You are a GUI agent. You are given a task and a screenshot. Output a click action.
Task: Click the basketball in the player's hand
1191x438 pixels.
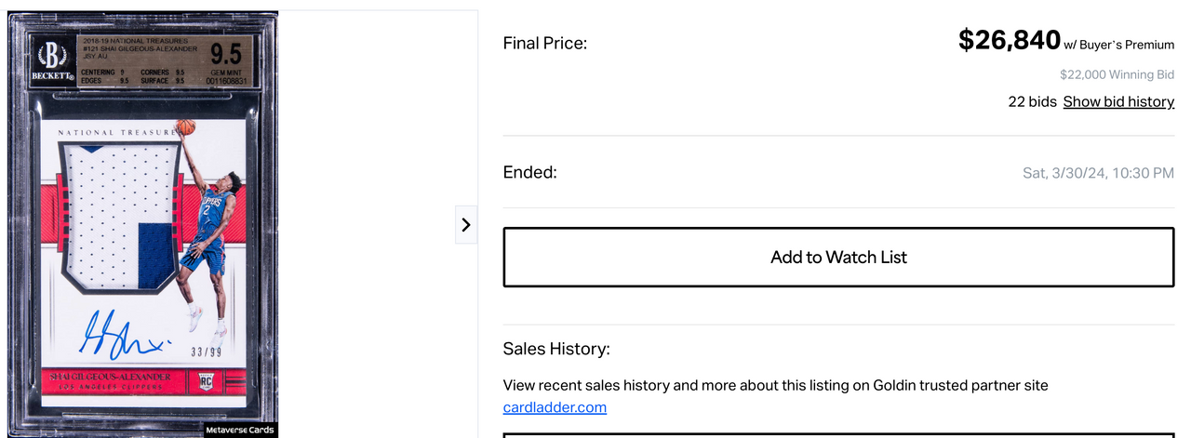click(x=187, y=126)
